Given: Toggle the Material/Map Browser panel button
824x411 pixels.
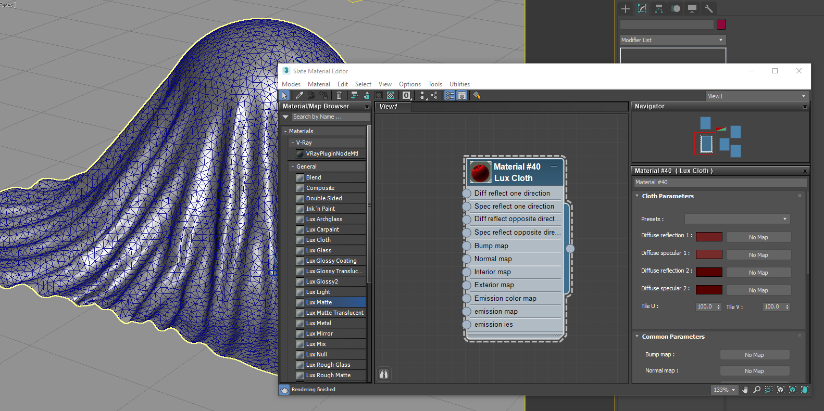Looking at the screenshot, I should tap(450, 95).
